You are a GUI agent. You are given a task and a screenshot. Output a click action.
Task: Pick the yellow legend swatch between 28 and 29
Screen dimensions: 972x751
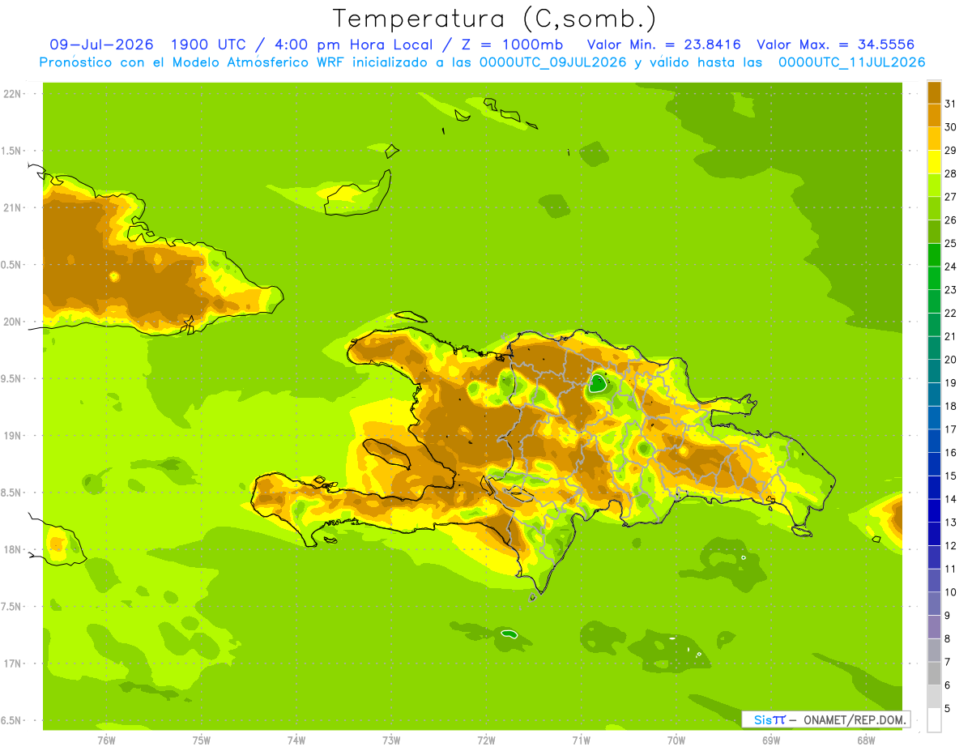click(934, 161)
